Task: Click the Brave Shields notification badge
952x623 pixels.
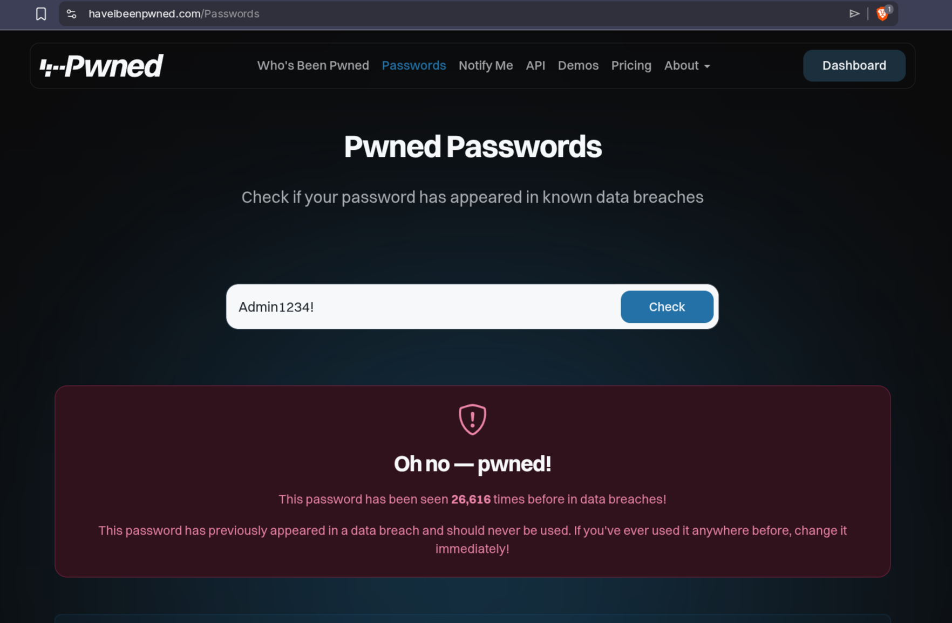Action: (889, 9)
